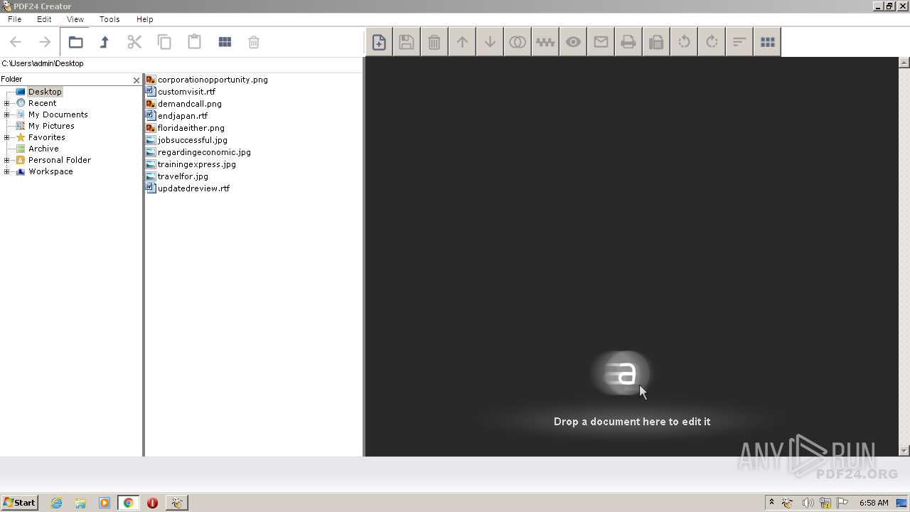Select Desktop in the folder tree
The width and height of the screenshot is (910, 512).
(45, 92)
